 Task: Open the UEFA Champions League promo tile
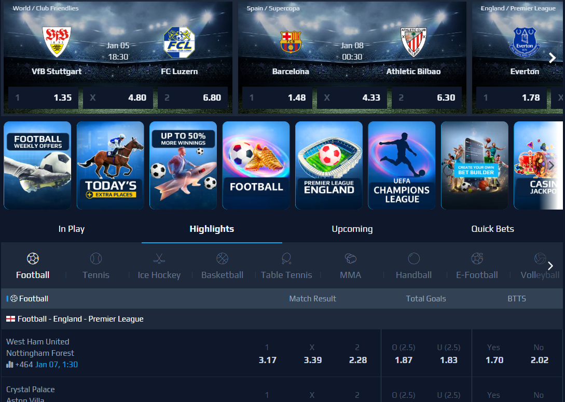click(x=402, y=165)
